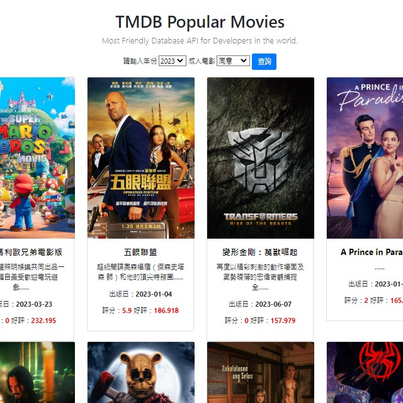Open the 五眼聯盟 Operation Fortune poster
Image resolution: width=403 pixels, height=403 pixels.
(x=141, y=158)
